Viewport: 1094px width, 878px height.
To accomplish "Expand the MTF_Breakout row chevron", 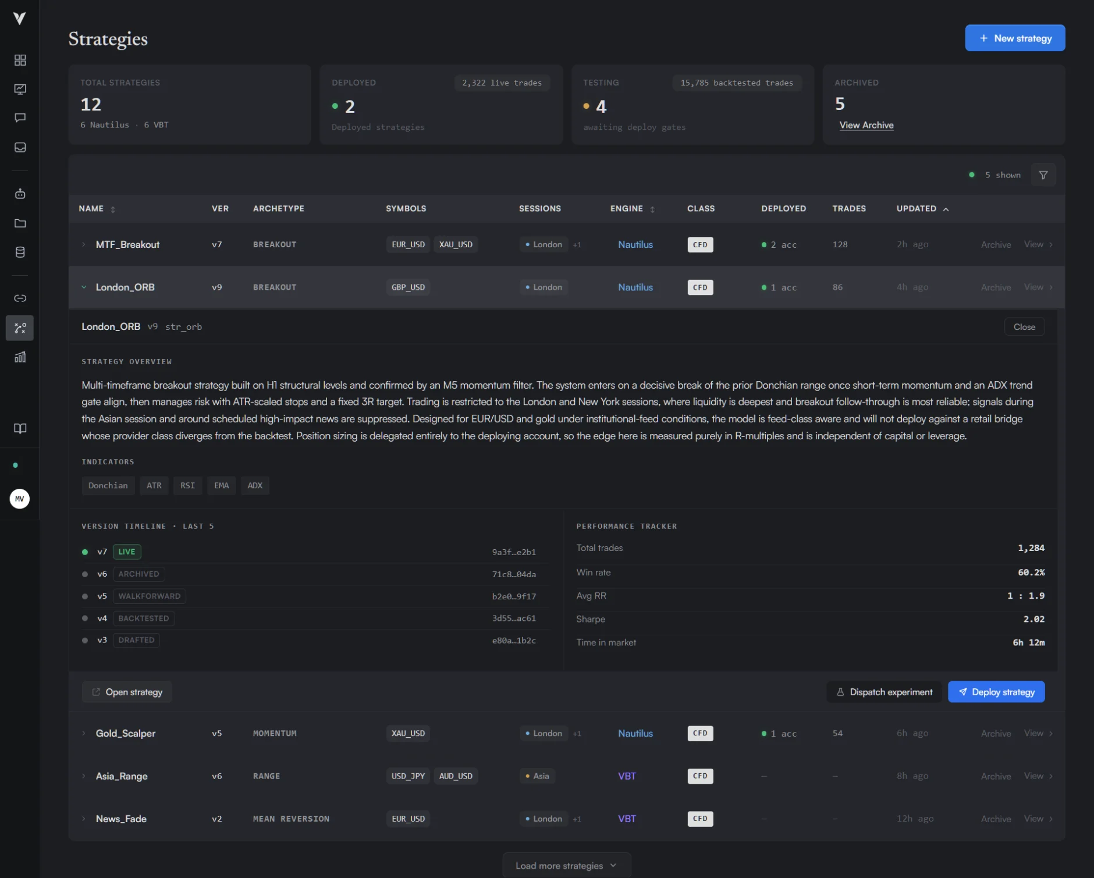I will (84, 244).
